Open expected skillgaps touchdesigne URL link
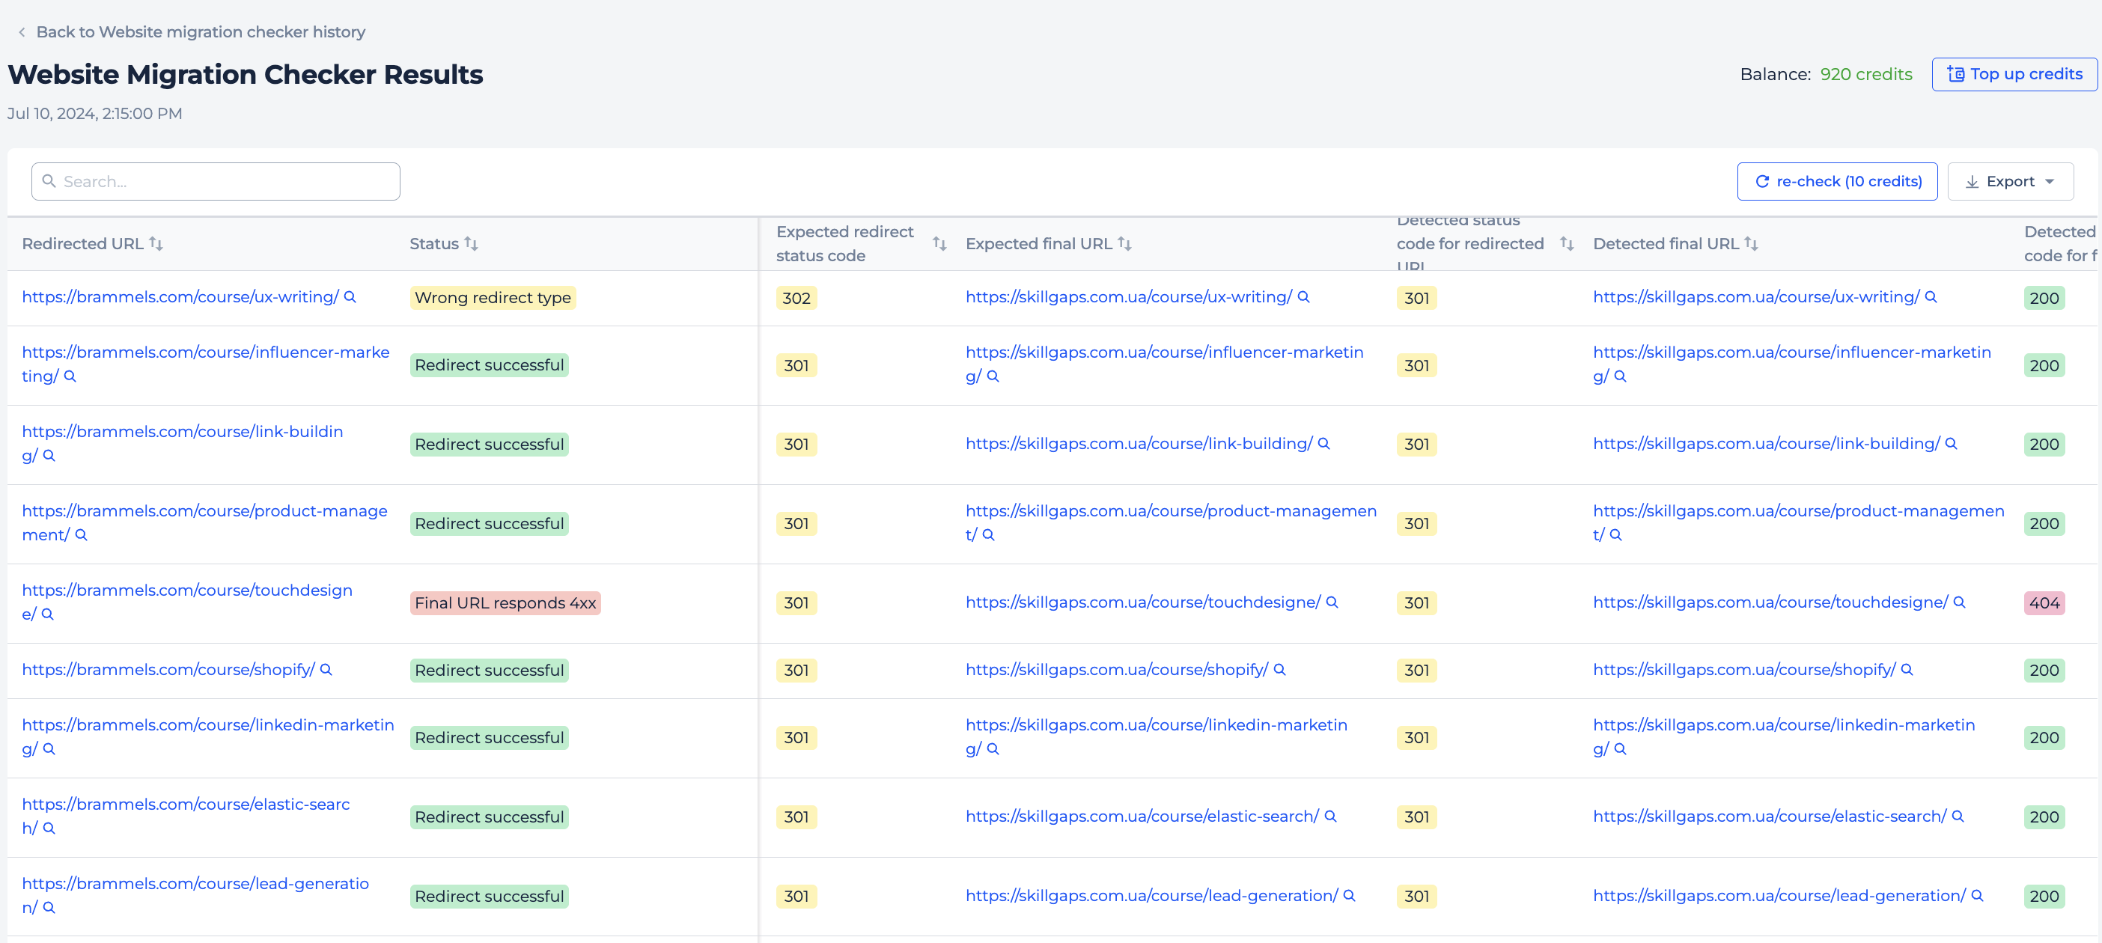2102x943 pixels. tap(1143, 602)
